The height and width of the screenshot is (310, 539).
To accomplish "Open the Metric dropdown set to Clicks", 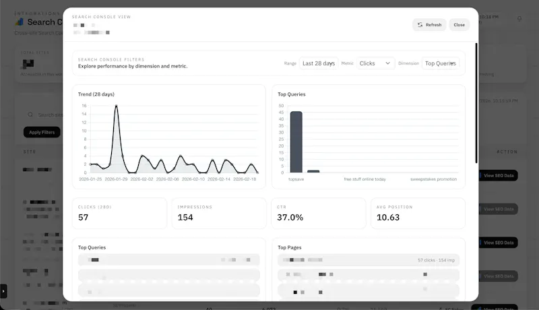I will [375, 63].
